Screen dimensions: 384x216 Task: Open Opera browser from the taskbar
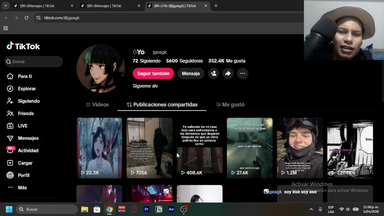tap(134, 209)
